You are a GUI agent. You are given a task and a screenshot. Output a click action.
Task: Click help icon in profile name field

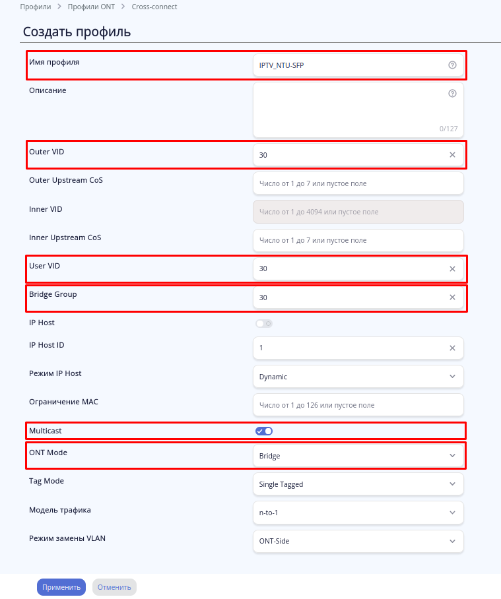452,65
